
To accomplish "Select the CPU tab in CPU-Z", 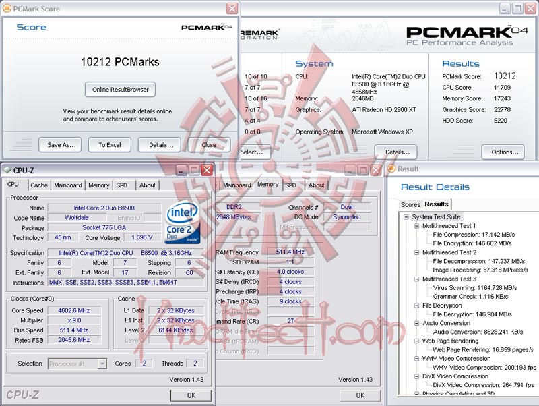I will 13,184.
